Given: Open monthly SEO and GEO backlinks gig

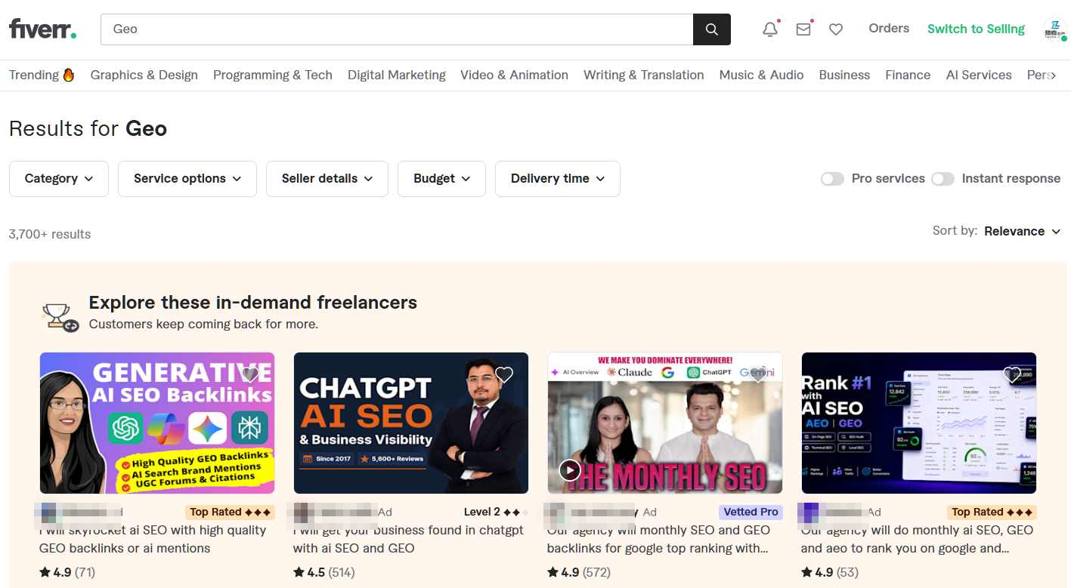Looking at the screenshot, I should coord(658,539).
